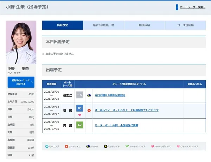Click the night race moon icon in 住之江 row
This screenshot has width=211, height=162.
[89, 95]
